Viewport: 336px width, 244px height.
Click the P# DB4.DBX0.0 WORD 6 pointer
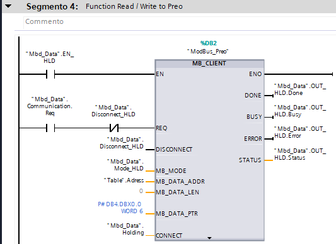pos(120,208)
